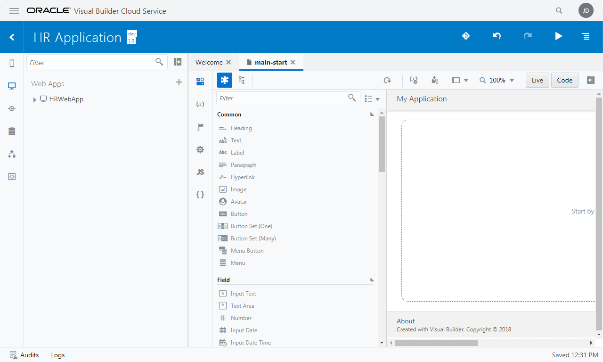Viewport: 603px width, 362px height.
Task: Close the main-start tab
Action: click(x=293, y=62)
